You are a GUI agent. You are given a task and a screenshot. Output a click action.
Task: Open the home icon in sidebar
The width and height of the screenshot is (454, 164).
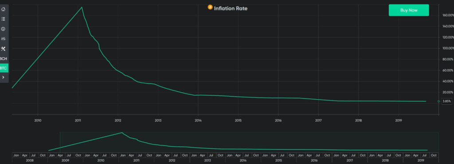3,9
